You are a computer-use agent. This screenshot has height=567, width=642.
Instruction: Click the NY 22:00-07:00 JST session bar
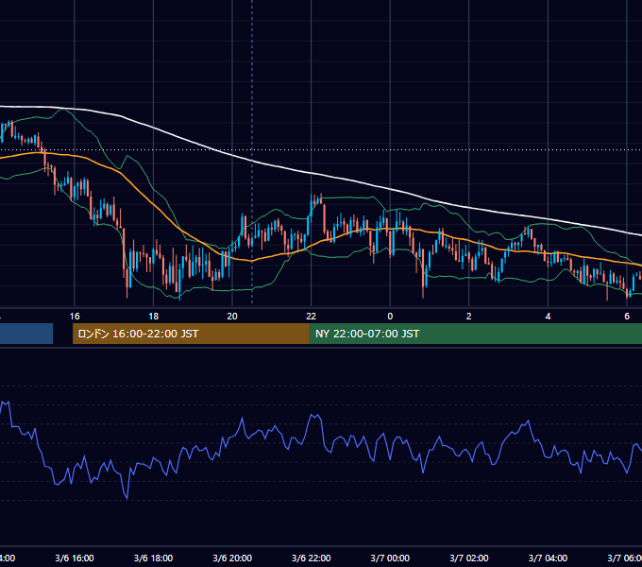pyautogui.click(x=475, y=334)
